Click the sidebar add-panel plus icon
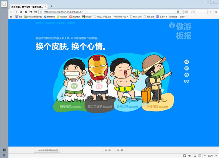 click(x=4, y=150)
